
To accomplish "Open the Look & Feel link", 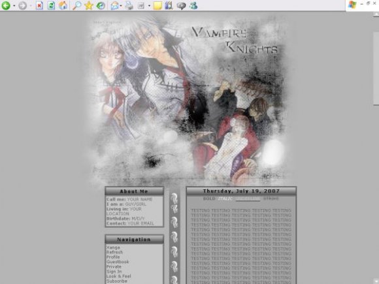I will [119, 276].
